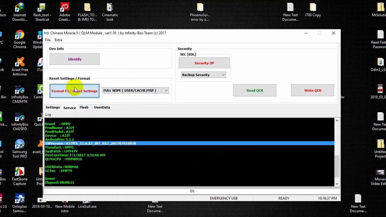Open the flash_tool Shortcut desktop icon

coord(42,12)
